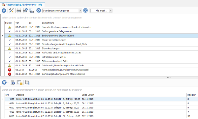Select result row Konto 4660 Betrag 36,00
This screenshot has height=119, width=198.
48,108
